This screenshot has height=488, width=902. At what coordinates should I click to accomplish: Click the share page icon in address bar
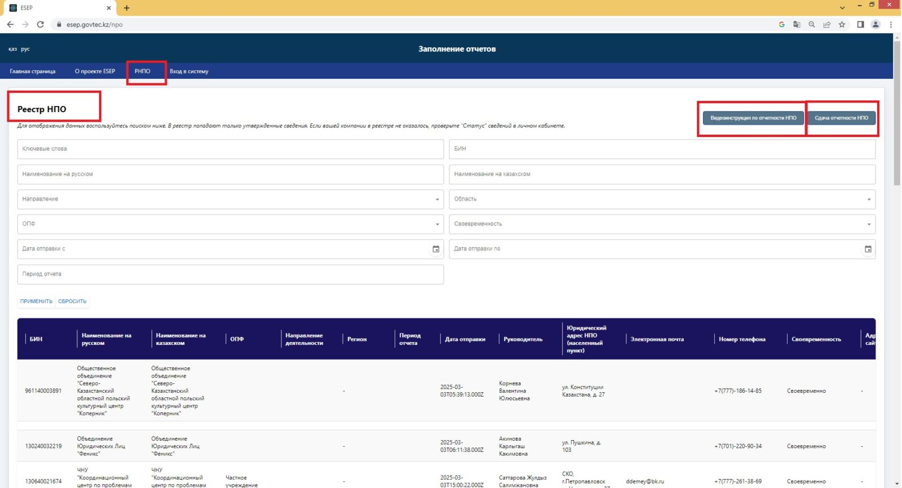(x=826, y=24)
